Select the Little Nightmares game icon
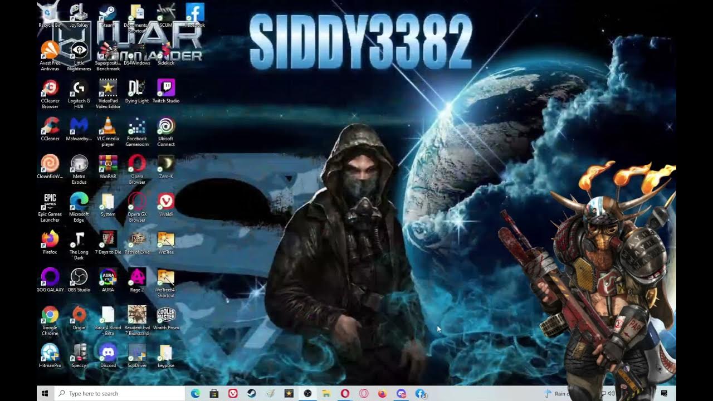This screenshot has height=401, width=713. pyautogui.click(x=79, y=56)
